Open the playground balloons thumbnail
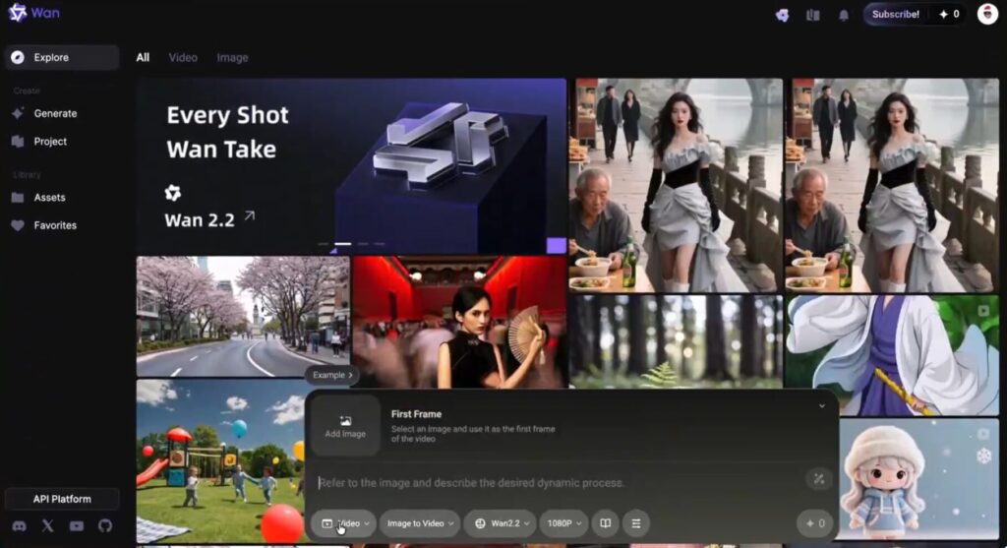This screenshot has width=1007, height=548. [x=220, y=461]
